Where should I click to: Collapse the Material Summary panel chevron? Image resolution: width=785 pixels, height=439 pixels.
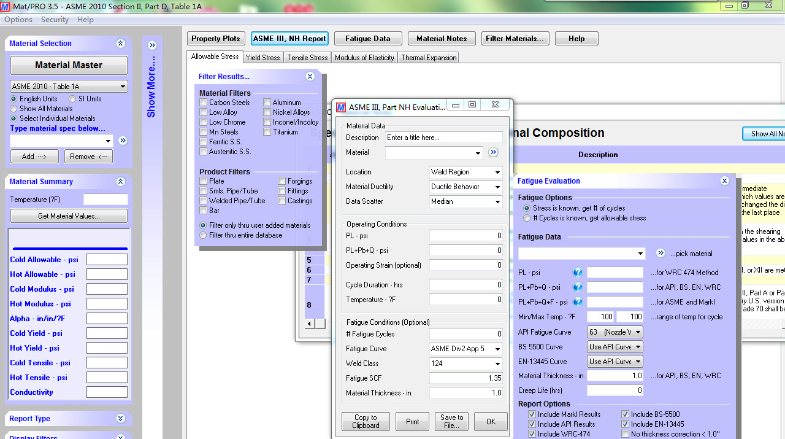[x=120, y=182]
